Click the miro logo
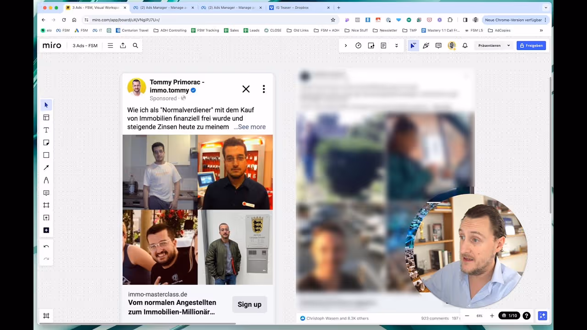The image size is (587, 330). click(x=52, y=45)
